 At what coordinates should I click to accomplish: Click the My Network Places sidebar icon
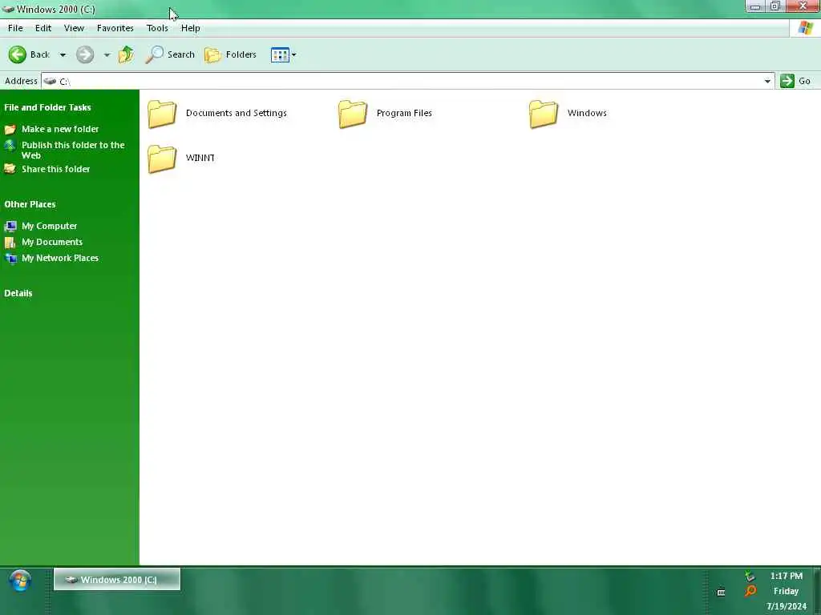10,259
